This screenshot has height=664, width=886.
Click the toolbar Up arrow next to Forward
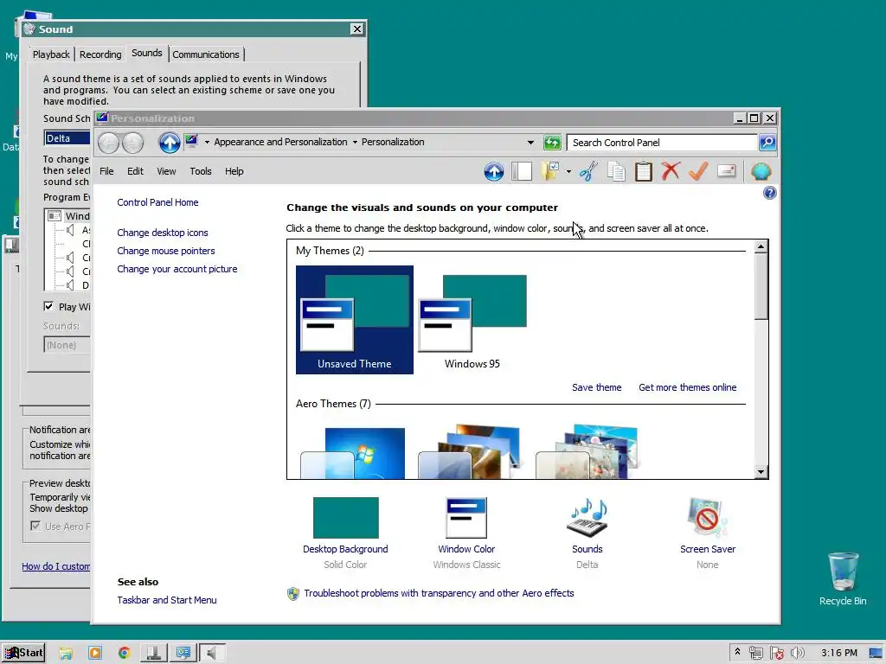(x=169, y=143)
